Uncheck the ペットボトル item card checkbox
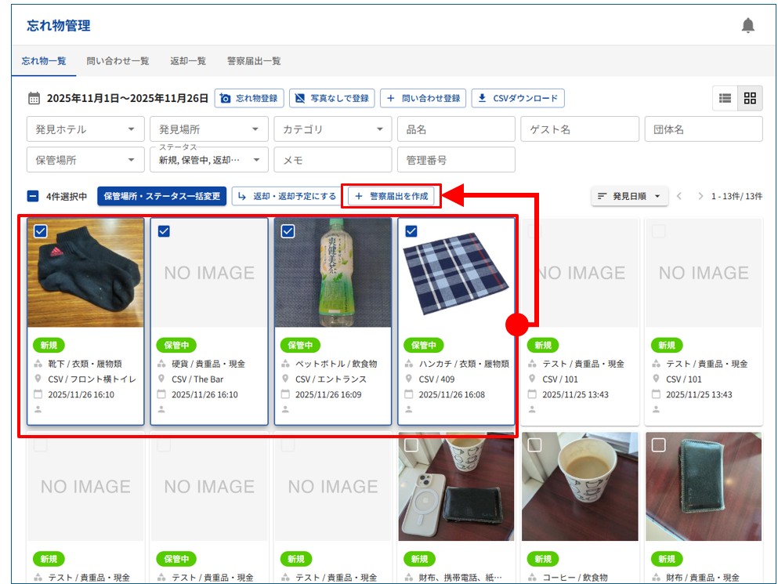The height and width of the screenshot is (584, 778). (288, 231)
